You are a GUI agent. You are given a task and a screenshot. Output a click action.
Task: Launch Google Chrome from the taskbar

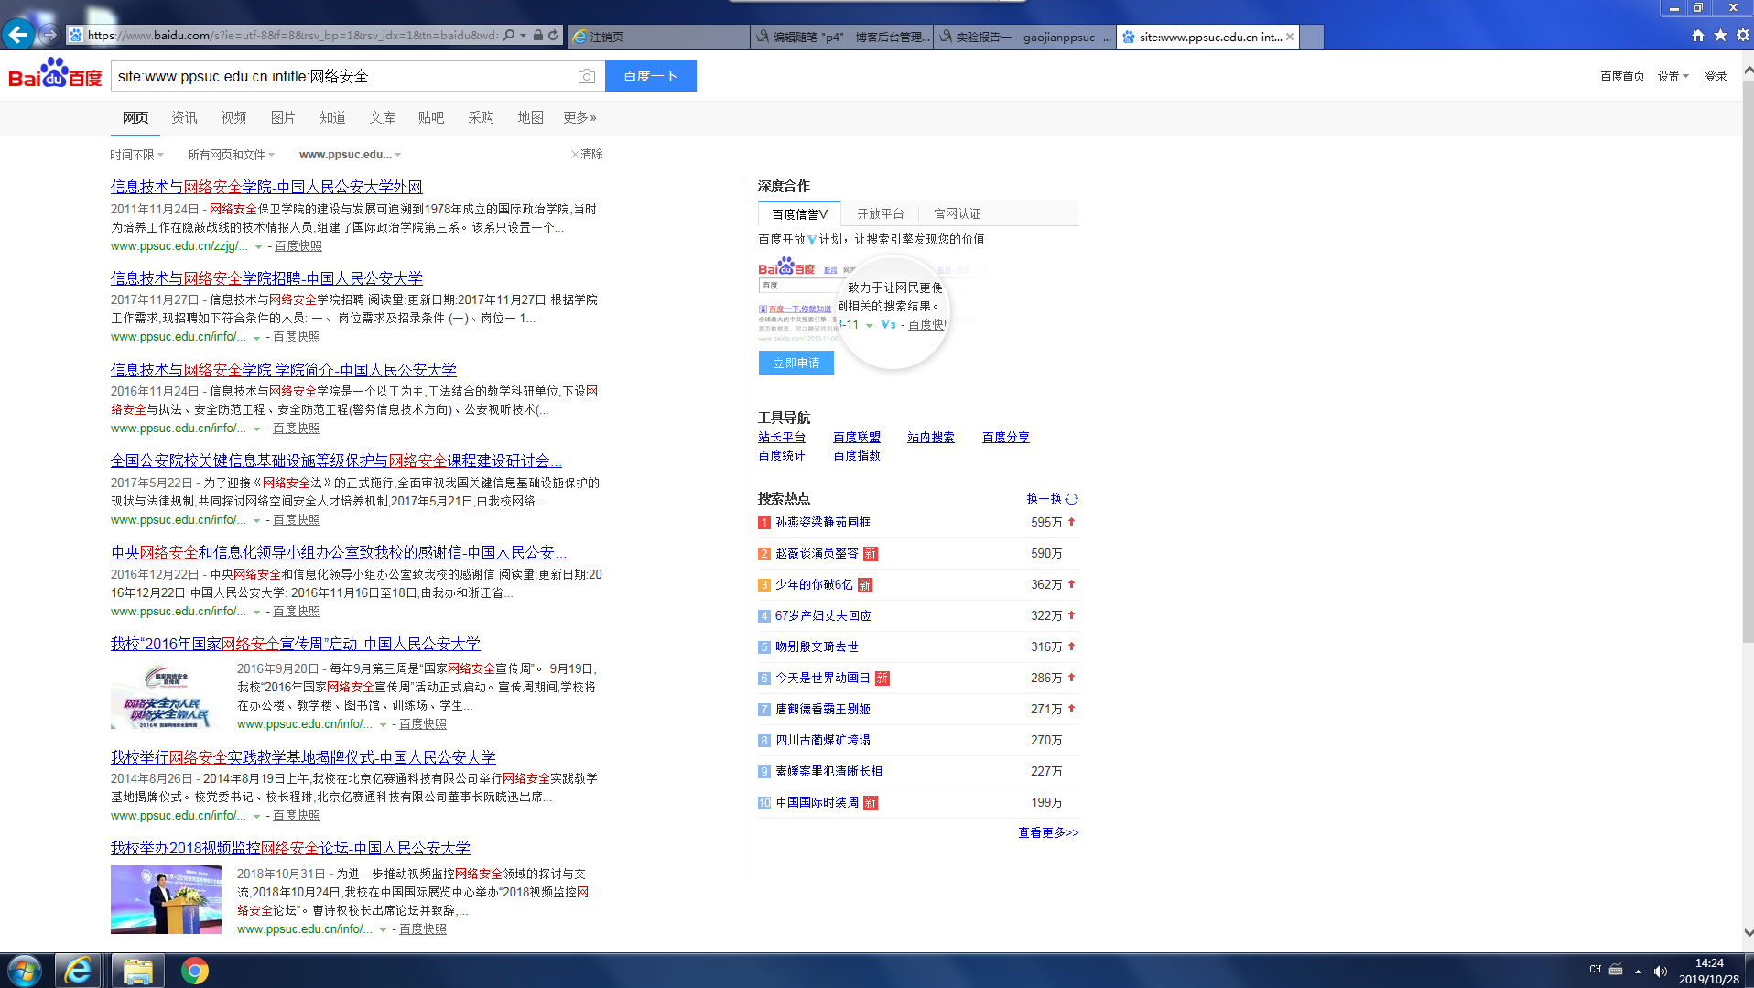point(194,970)
